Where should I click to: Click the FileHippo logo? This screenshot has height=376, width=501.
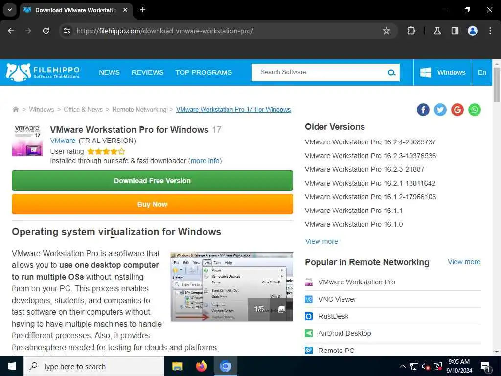(43, 72)
